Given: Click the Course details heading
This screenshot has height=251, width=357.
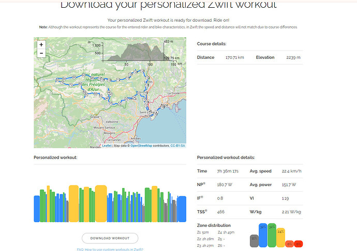Looking at the screenshot, I should [212, 44].
